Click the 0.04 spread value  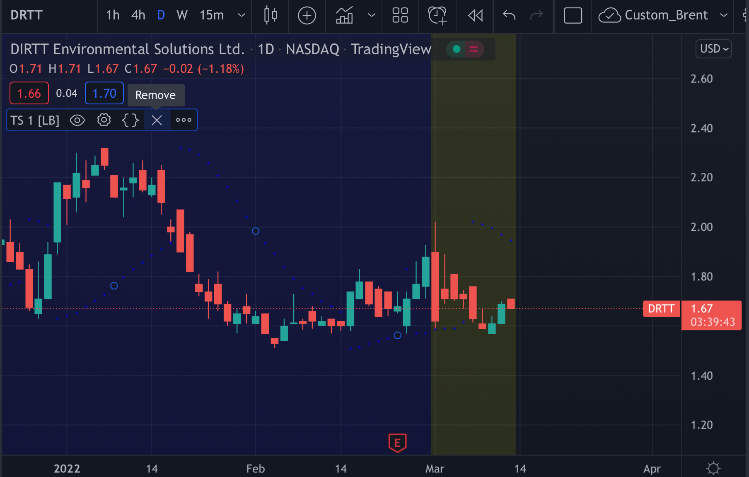point(67,93)
